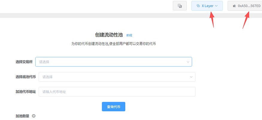Click the 选择交易所 field label
Screen dimensions: 262x120
click(x=24, y=62)
